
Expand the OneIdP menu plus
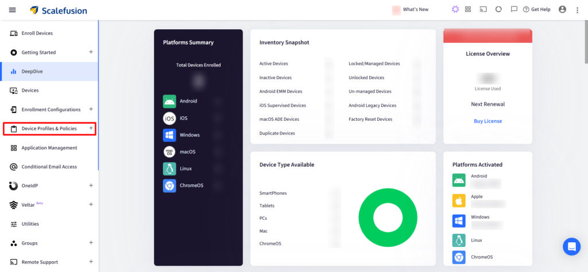91,185
